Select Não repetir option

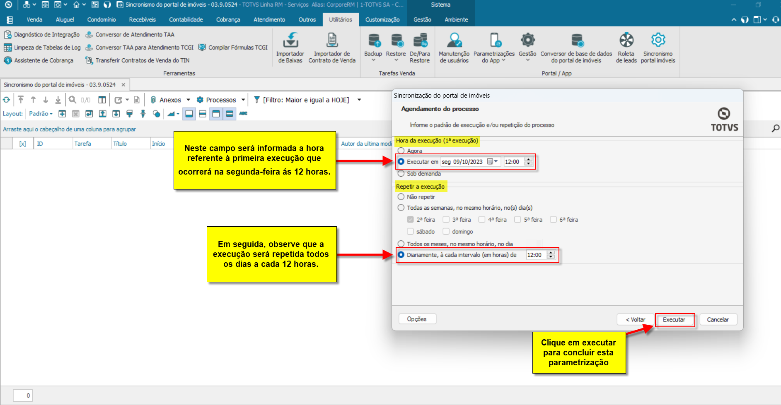(401, 197)
